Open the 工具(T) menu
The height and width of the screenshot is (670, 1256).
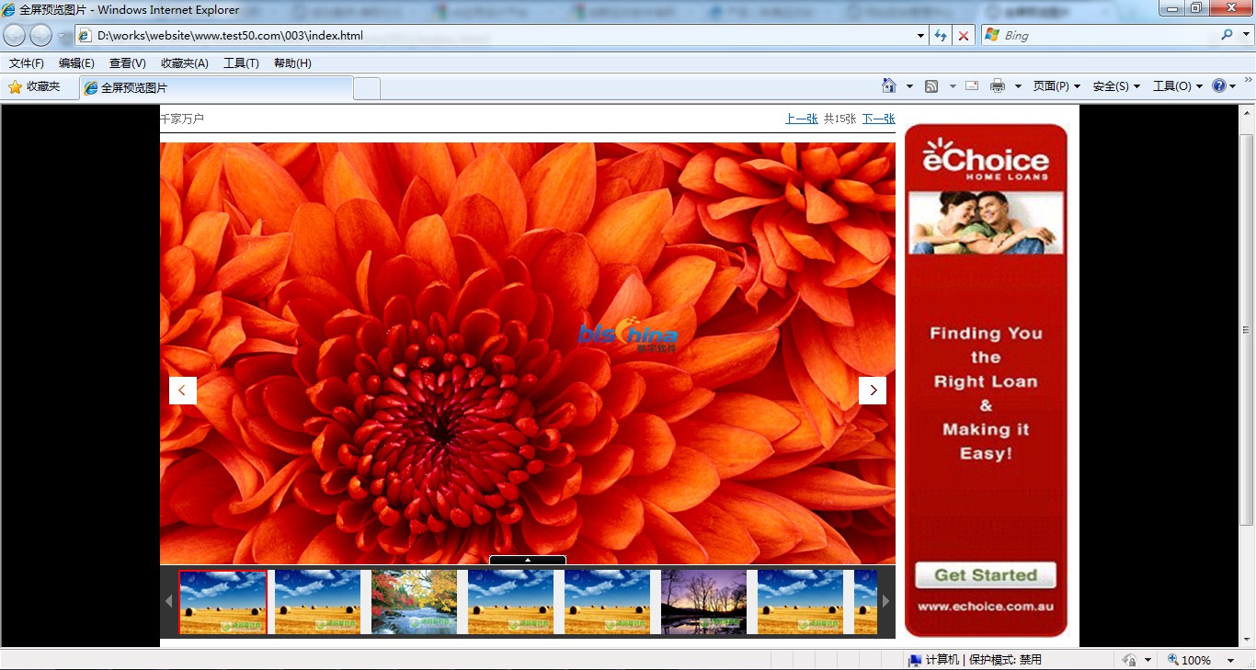coord(241,63)
